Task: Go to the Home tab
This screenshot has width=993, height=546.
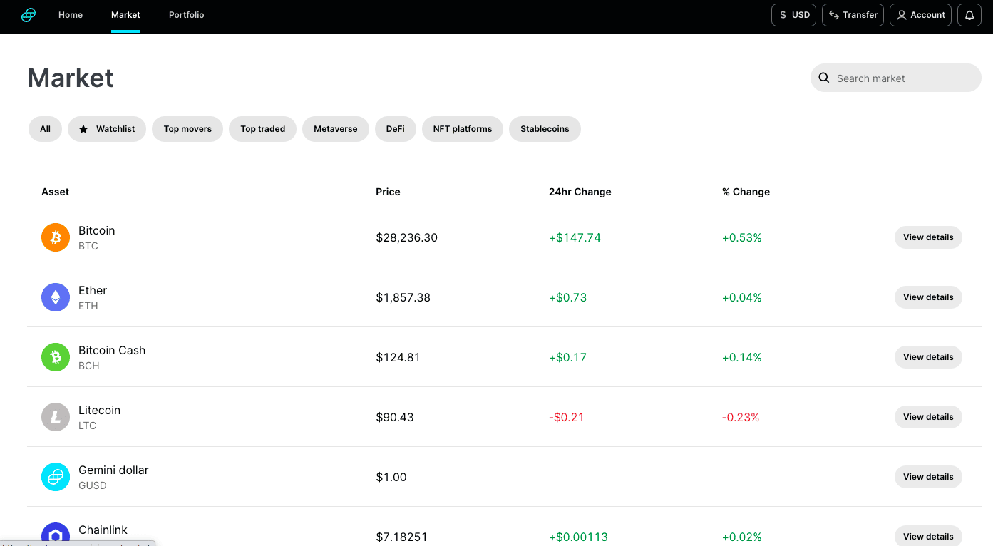Action: tap(71, 15)
